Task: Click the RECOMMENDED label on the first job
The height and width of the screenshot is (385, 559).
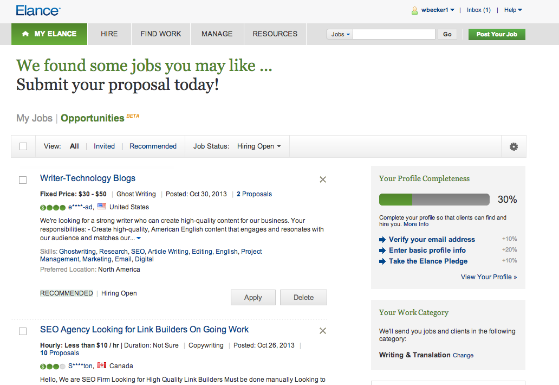Action: (66, 293)
